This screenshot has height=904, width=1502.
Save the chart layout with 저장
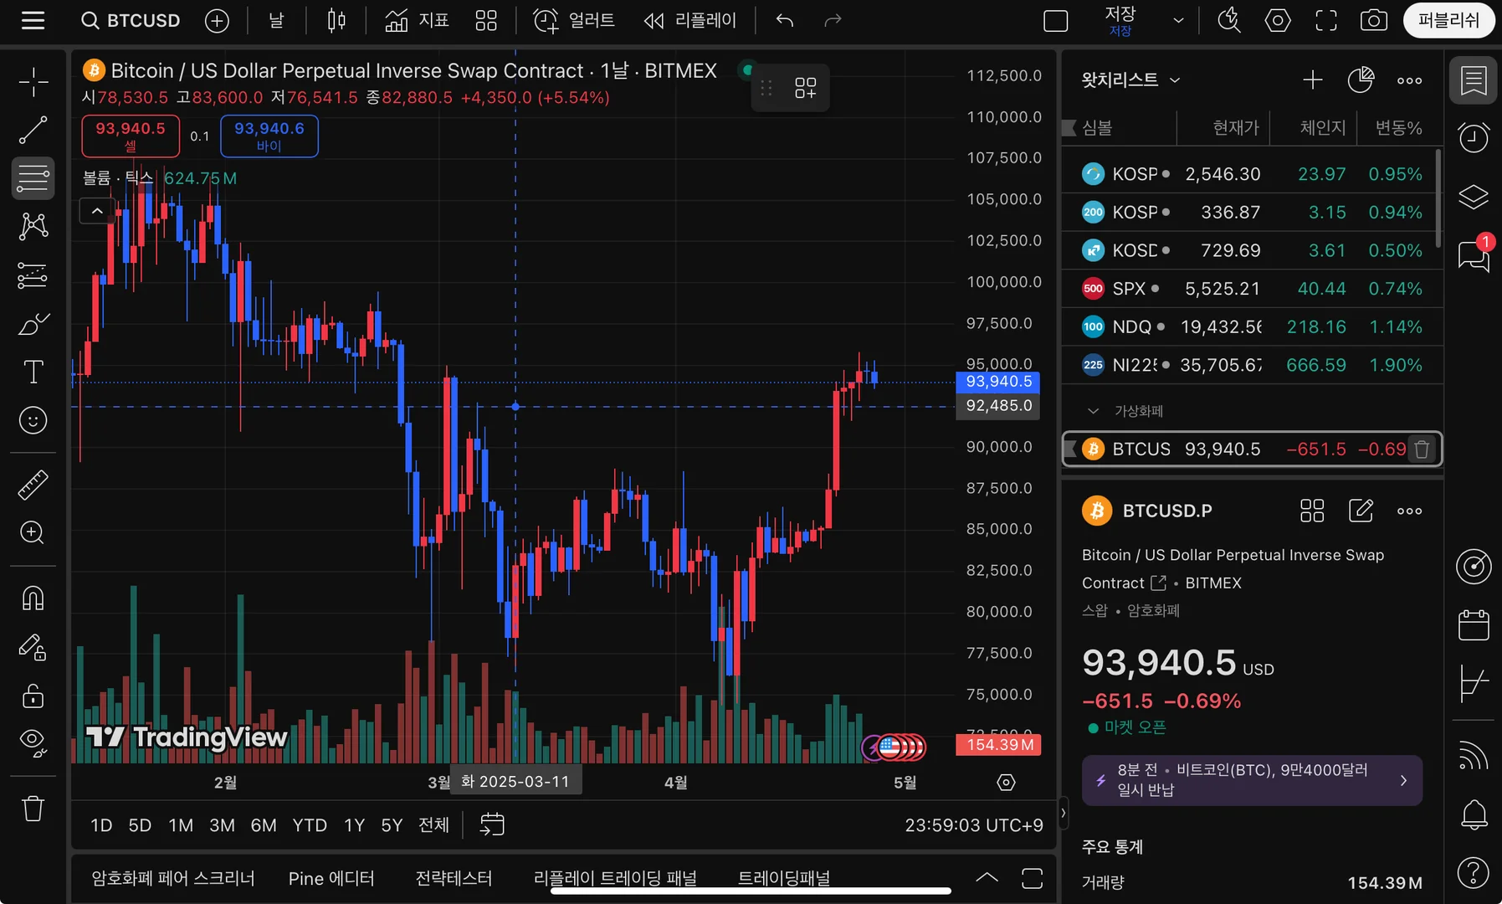click(1120, 21)
